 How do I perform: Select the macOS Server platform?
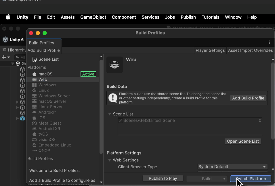63,101
